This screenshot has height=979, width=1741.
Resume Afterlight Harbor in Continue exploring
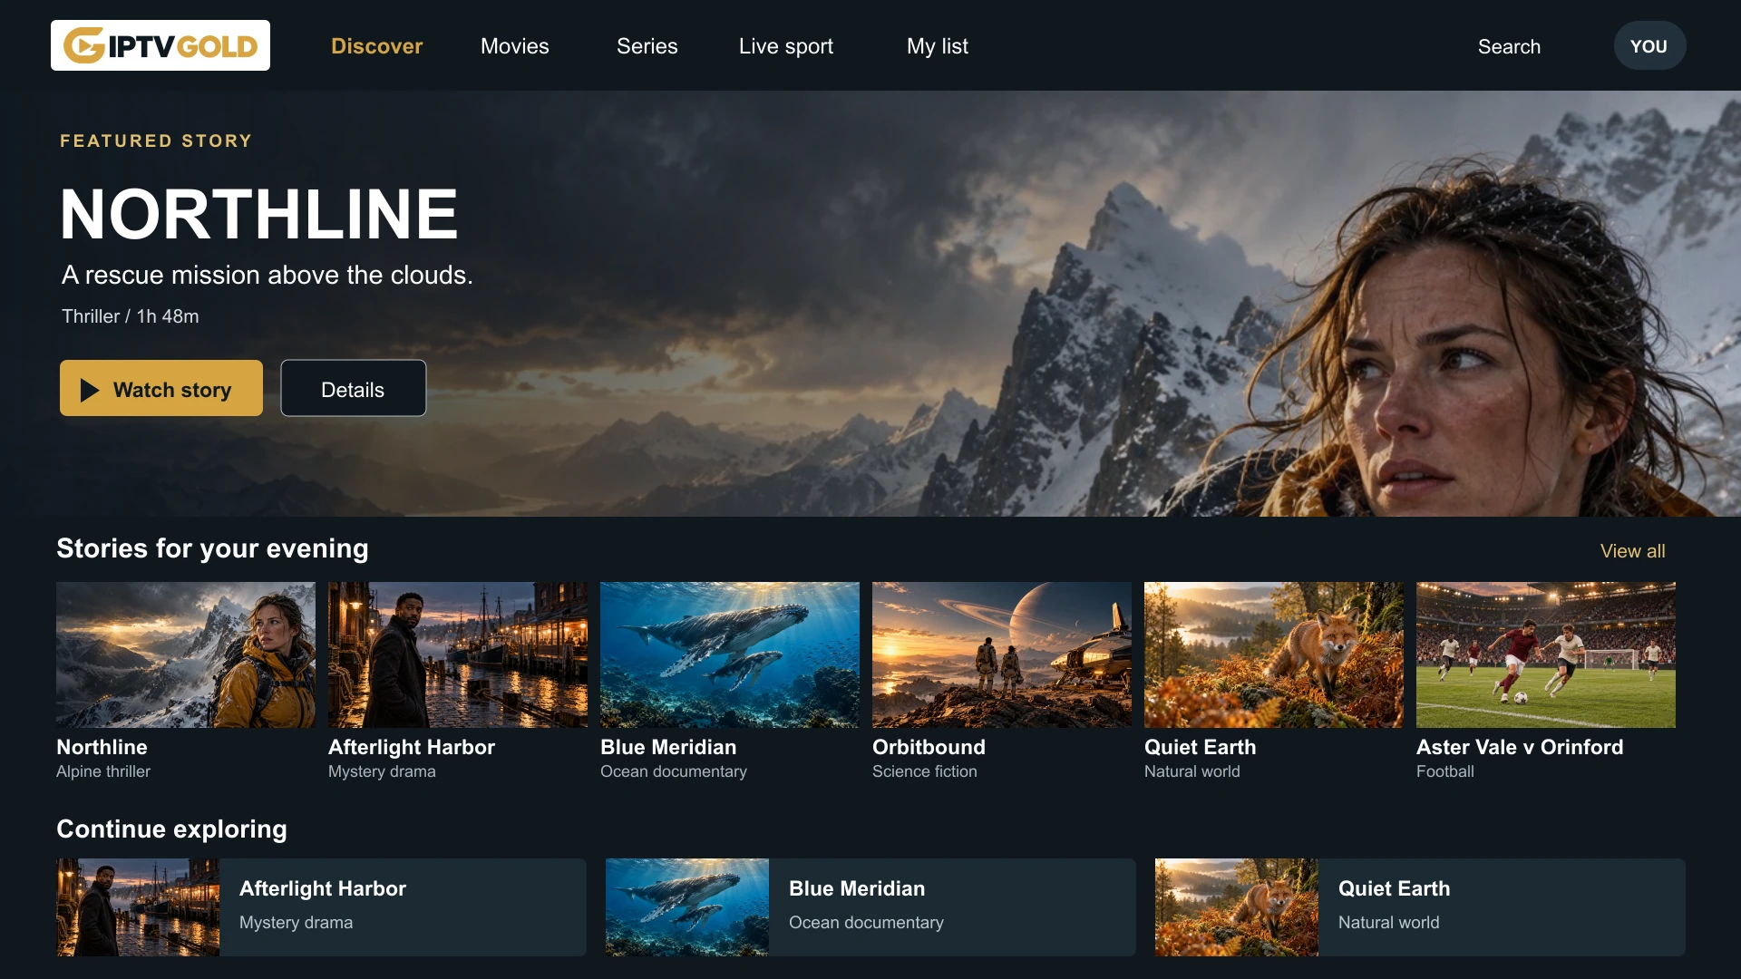click(x=321, y=907)
